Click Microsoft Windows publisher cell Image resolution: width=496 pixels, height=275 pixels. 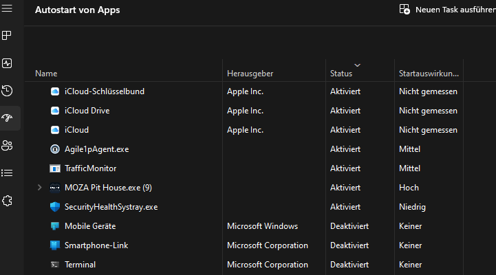(263, 226)
